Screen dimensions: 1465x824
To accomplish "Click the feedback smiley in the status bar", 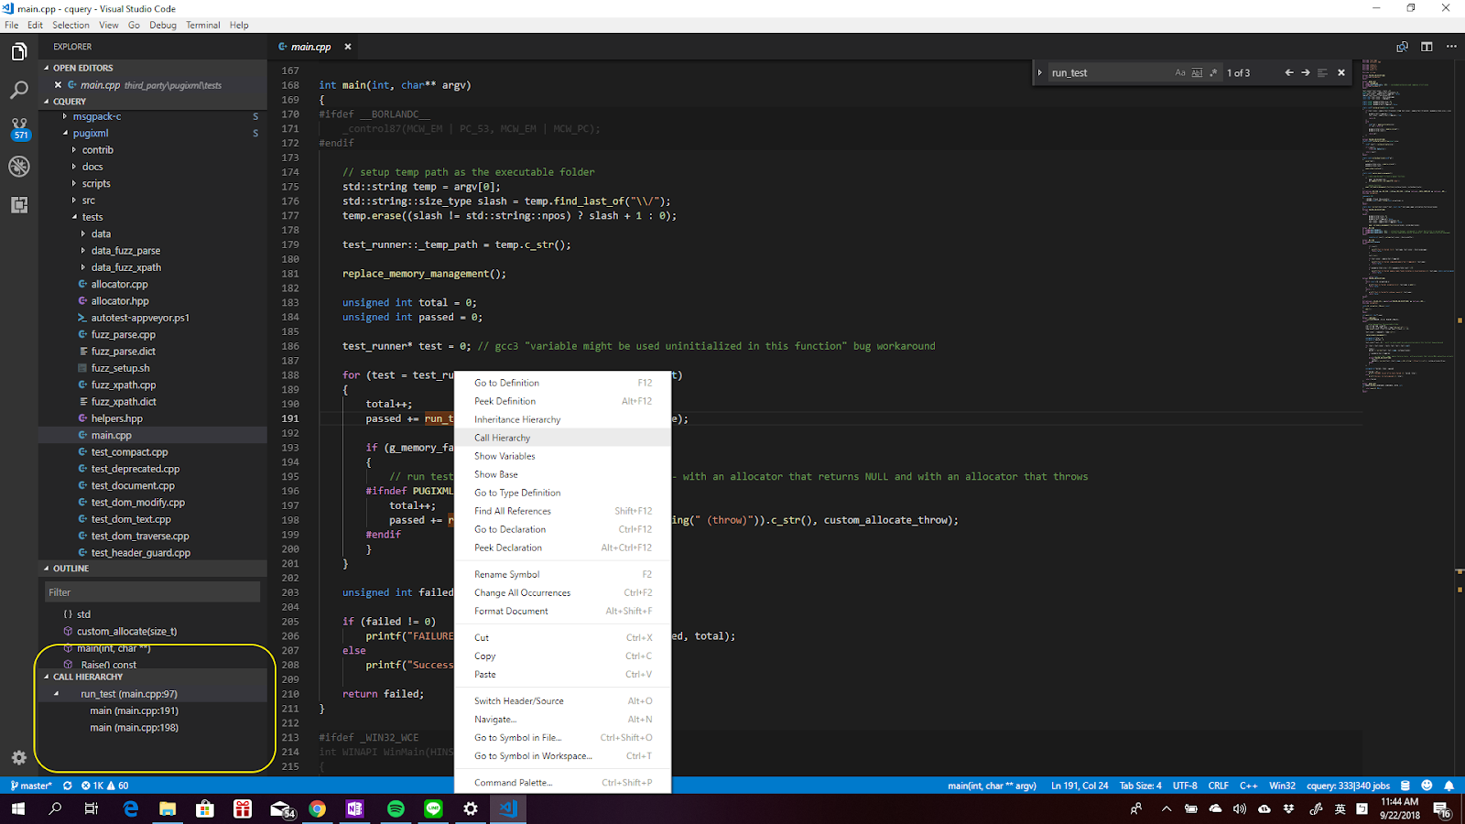I will [1427, 785].
